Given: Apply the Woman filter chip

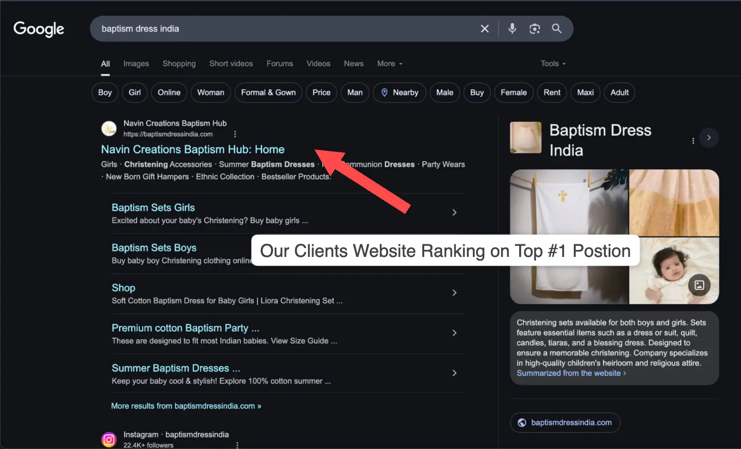Looking at the screenshot, I should coord(211,93).
